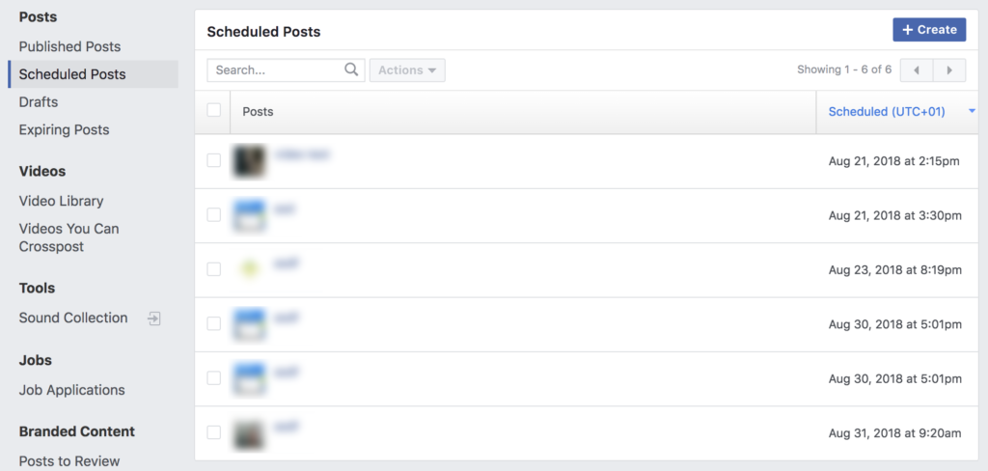Screen dimensions: 988x471
Task: Switch to Drafts in sidebar
Action: [39, 101]
